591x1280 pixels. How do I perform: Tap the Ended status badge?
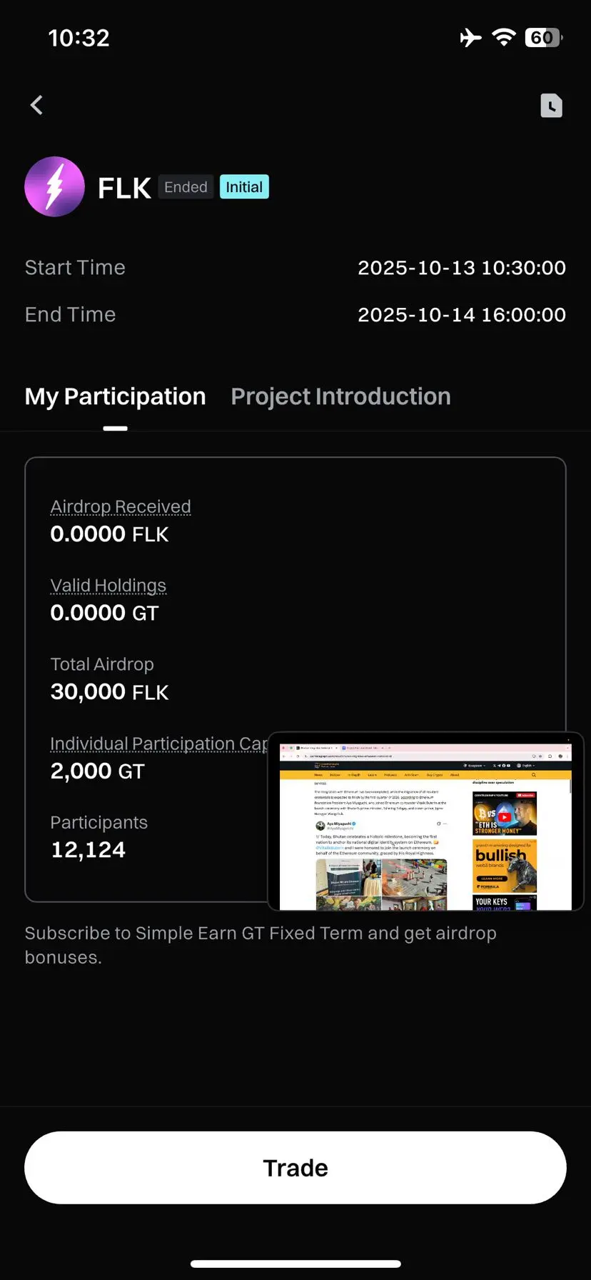(x=186, y=187)
